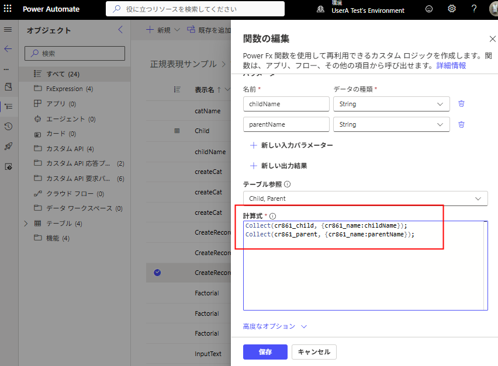Click the 保存 button
The image size is (498, 366).
coord(265,352)
